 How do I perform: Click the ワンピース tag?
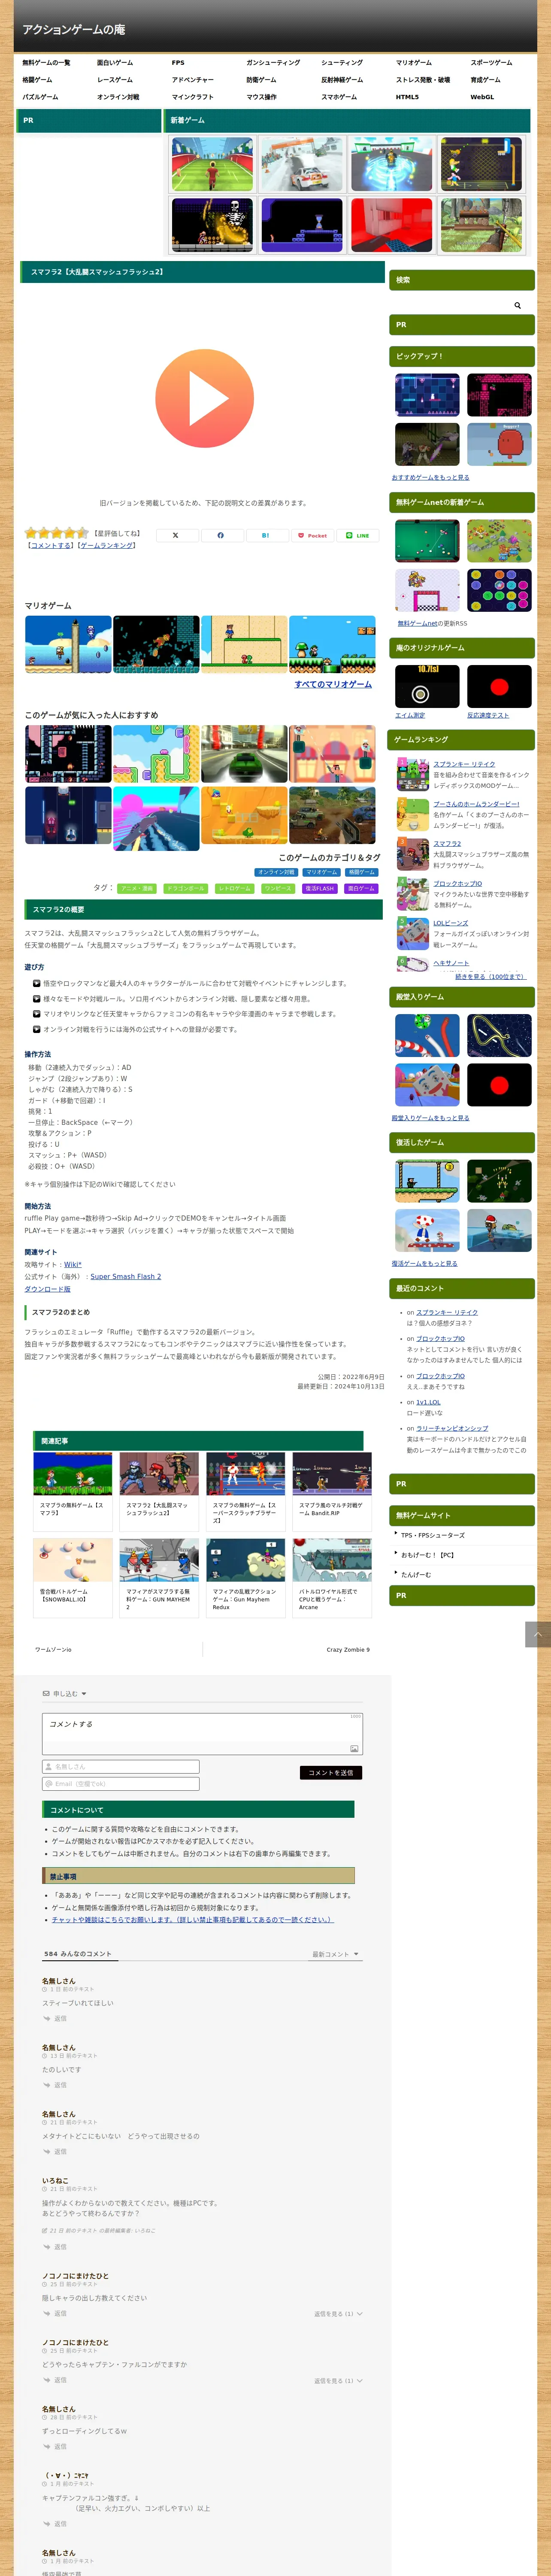[x=278, y=888]
